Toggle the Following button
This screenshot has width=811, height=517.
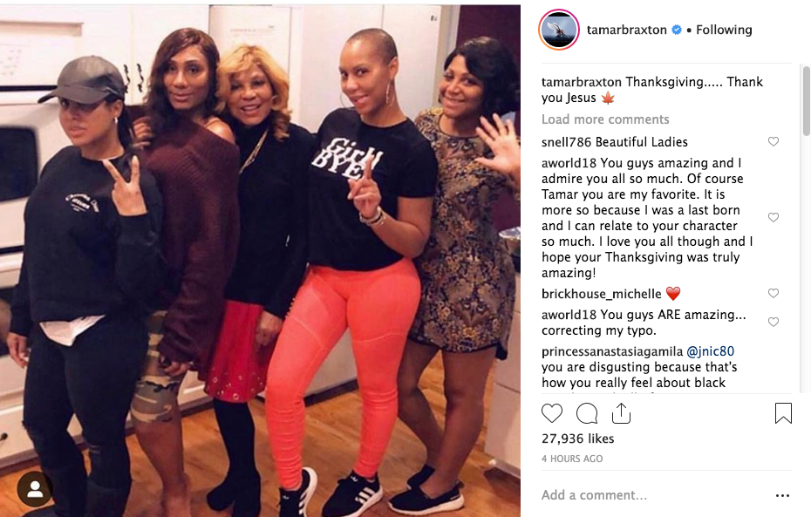coord(724,30)
